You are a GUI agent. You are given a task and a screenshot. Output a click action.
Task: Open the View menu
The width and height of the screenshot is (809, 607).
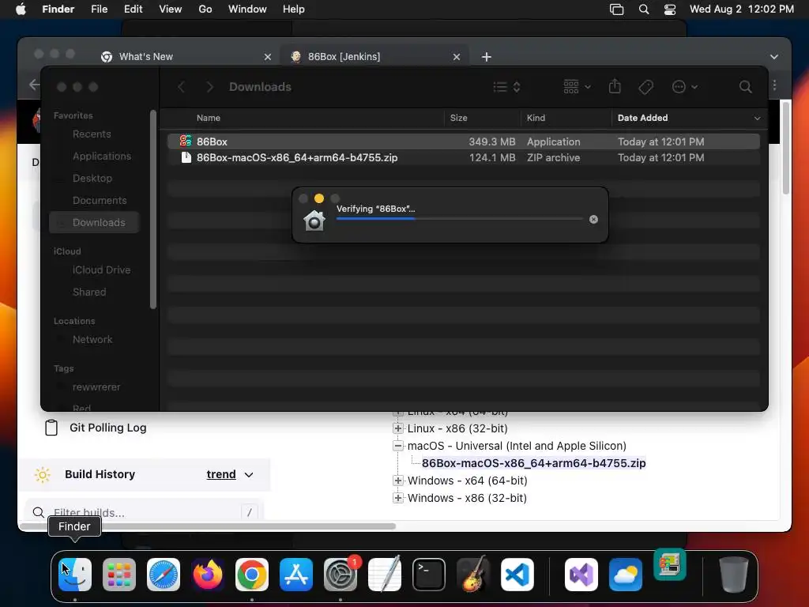pyautogui.click(x=171, y=9)
